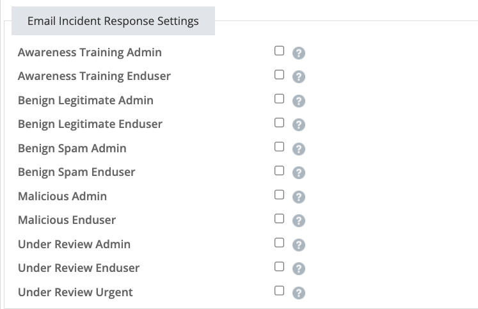
Task: Click help icon beside Benign Spam Admin
Action: 299,149
